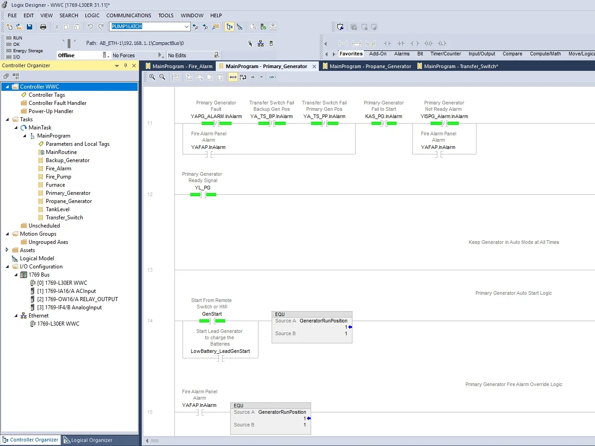This screenshot has height=446, width=595.
Task: Click the Find Next icon
Action: pyautogui.click(x=205, y=27)
